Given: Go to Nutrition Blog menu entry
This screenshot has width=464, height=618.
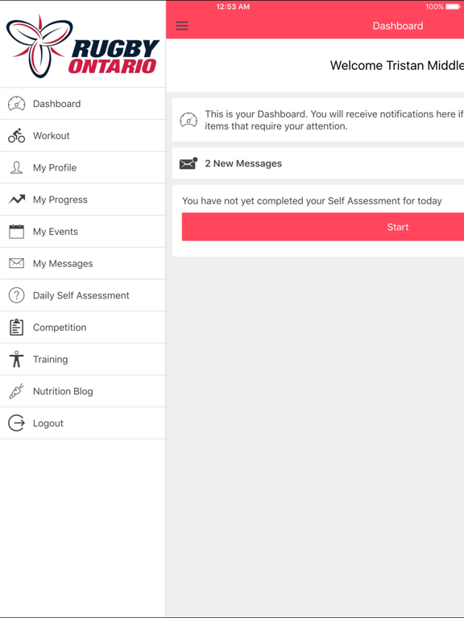Looking at the screenshot, I should (83, 391).
